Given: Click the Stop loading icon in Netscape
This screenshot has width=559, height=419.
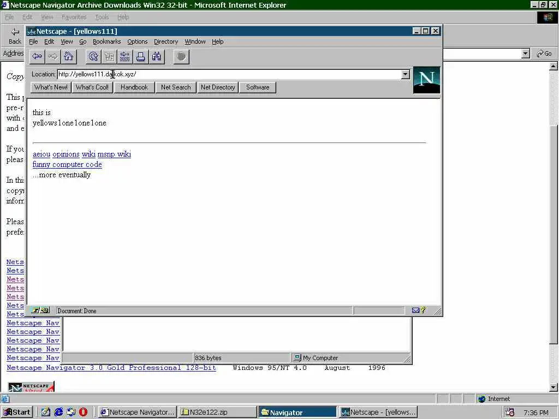Looking at the screenshot, I should pyautogui.click(x=181, y=56).
